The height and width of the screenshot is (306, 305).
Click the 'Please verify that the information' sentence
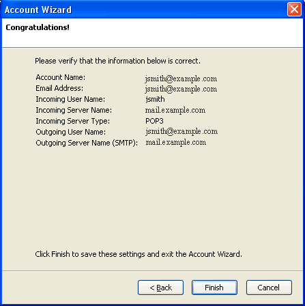pos(117,61)
